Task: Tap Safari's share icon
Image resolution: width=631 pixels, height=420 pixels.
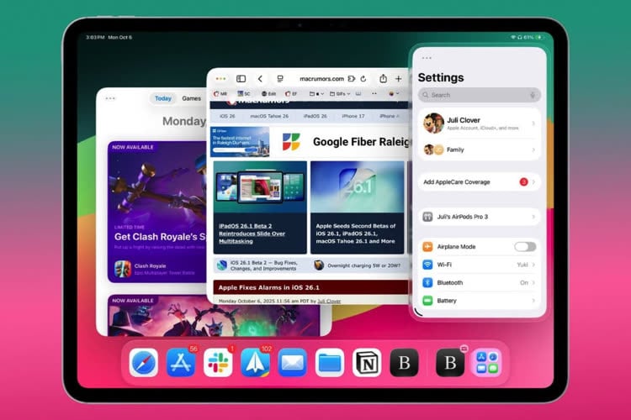Action: click(x=383, y=78)
